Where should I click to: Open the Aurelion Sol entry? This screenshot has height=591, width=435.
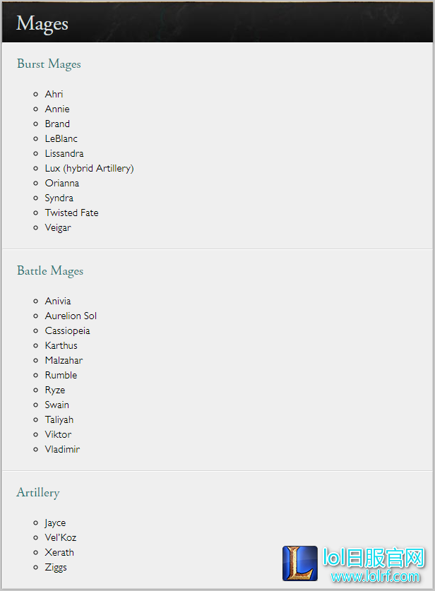71,316
